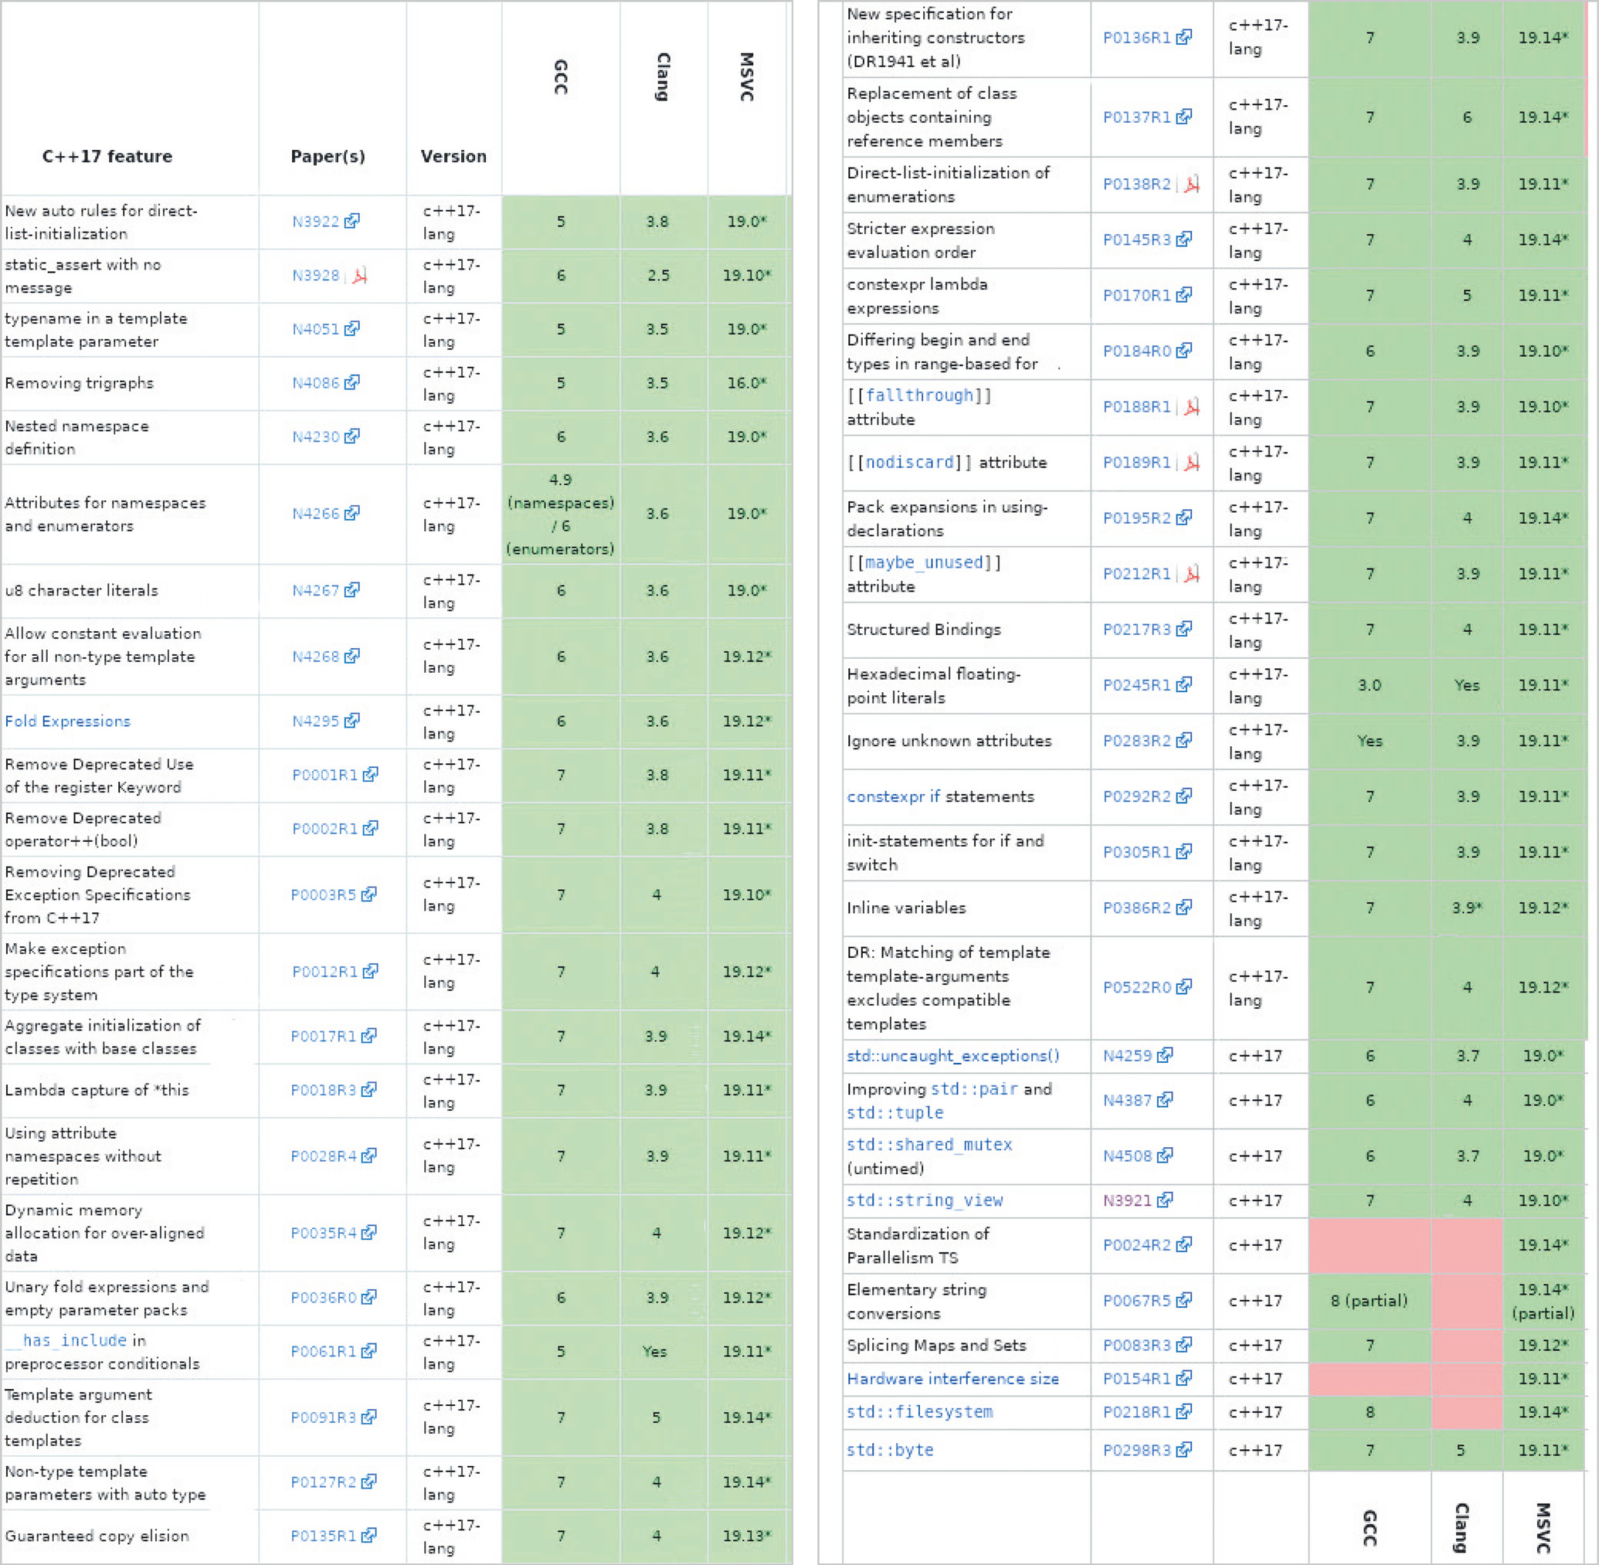Click external link icon beside P0522R0

click(1184, 986)
